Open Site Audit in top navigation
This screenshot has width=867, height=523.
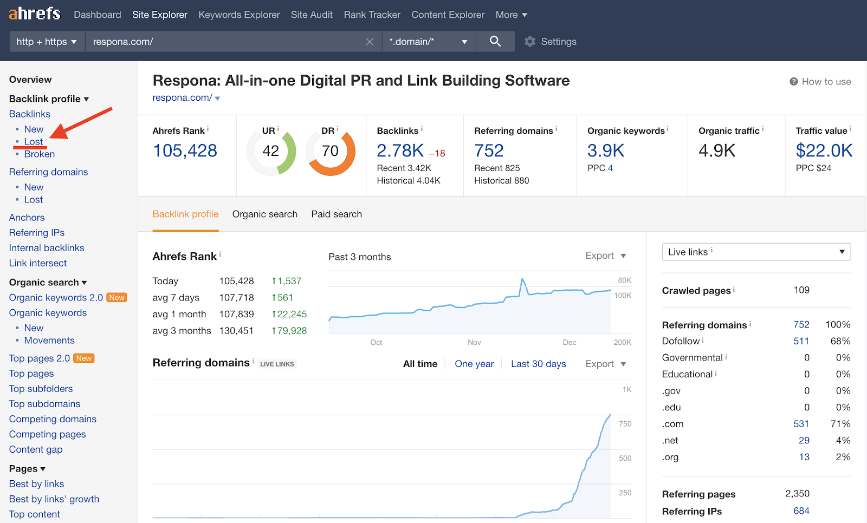click(x=312, y=15)
